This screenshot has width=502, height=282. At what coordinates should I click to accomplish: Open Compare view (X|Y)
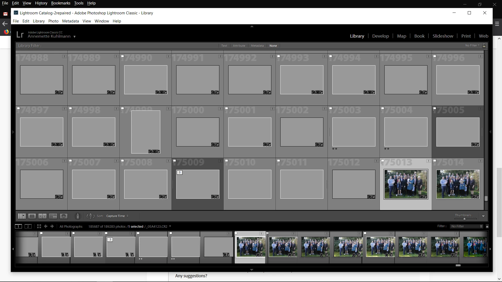pos(42,216)
